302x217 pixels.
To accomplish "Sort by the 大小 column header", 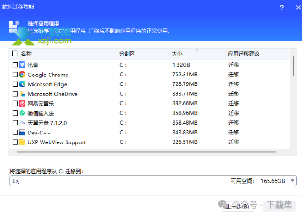I will click(177, 54).
